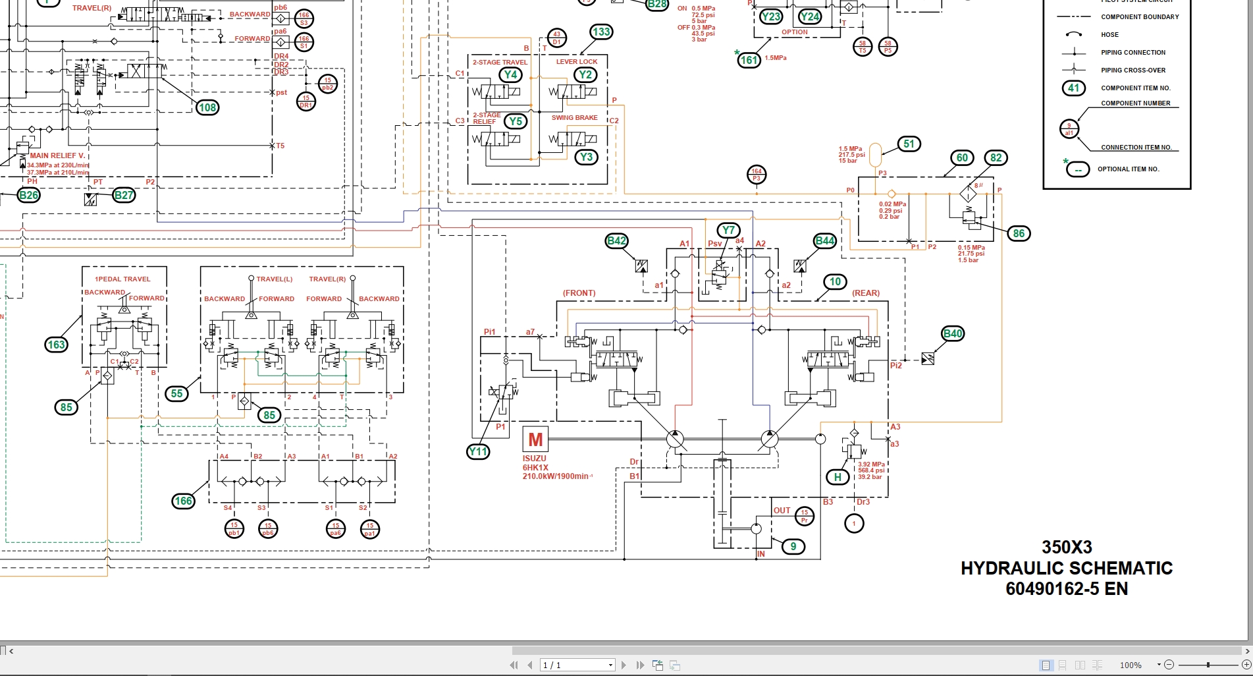Enable two-page facing view
The image size is (1253, 676).
tap(1080, 664)
